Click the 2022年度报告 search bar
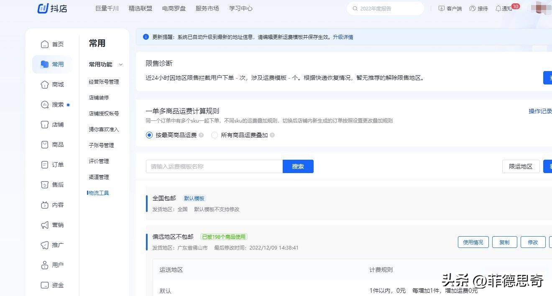The height and width of the screenshot is (296, 552). (x=385, y=8)
